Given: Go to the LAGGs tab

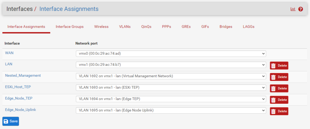Looking at the screenshot, I should [249, 26].
